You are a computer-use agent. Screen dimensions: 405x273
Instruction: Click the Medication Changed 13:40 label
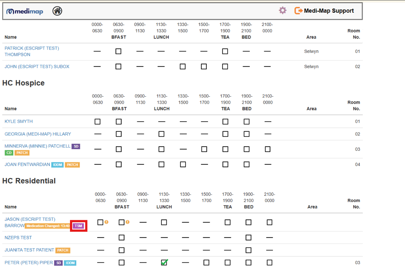tap(47, 226)
